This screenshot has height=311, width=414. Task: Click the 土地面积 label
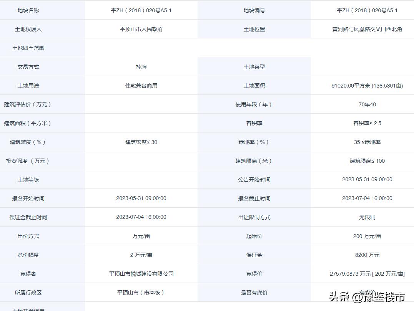[x=254, y=86]
